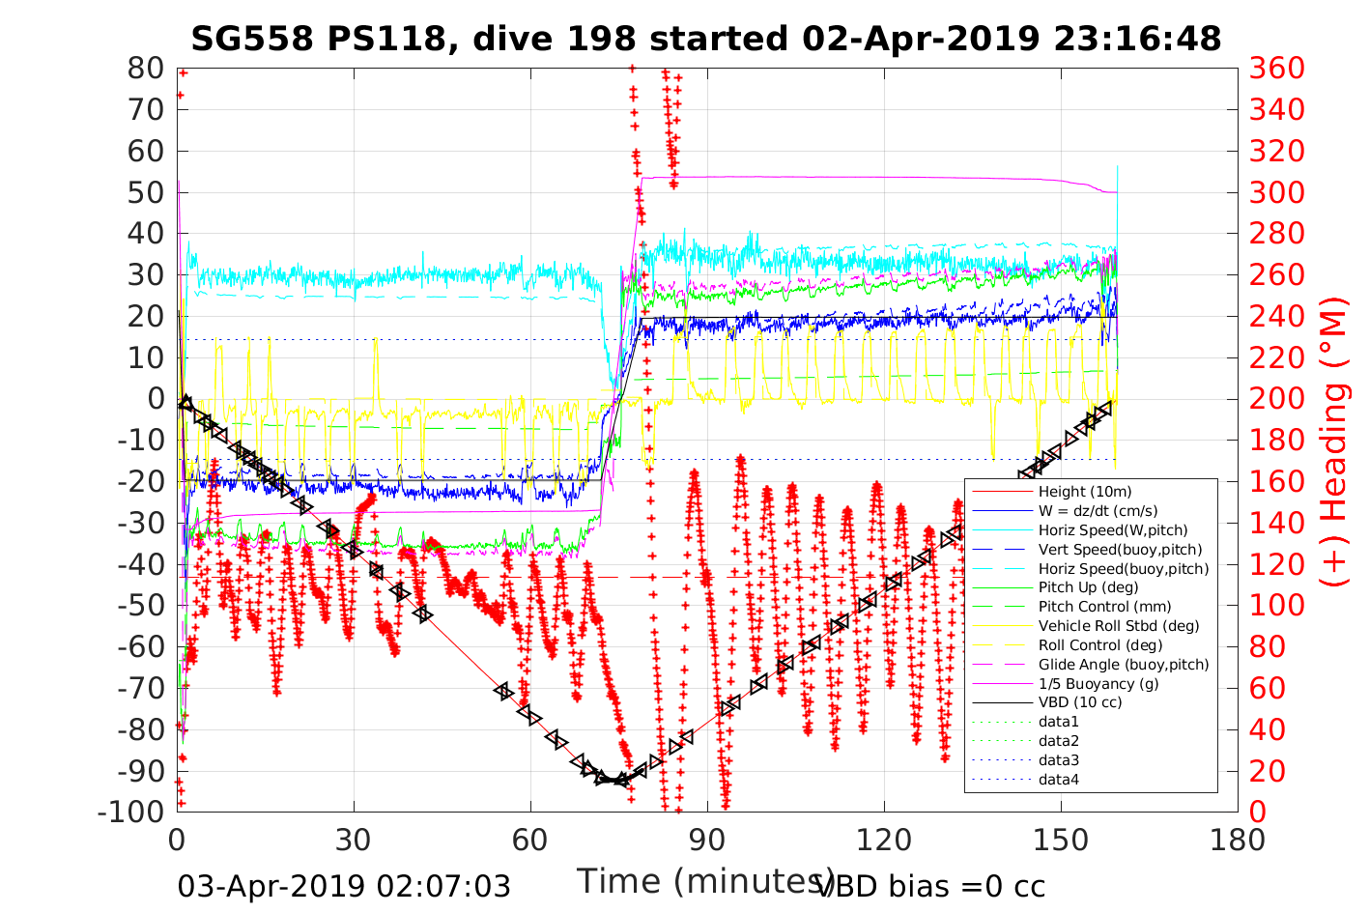1369x913 pixels.
Task: Click the left-axis tick label '-90'
Action: point(140,771)
